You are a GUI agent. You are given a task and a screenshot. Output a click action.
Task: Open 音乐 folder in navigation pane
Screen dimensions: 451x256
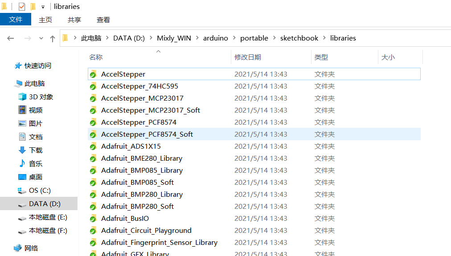coord(36,164)
